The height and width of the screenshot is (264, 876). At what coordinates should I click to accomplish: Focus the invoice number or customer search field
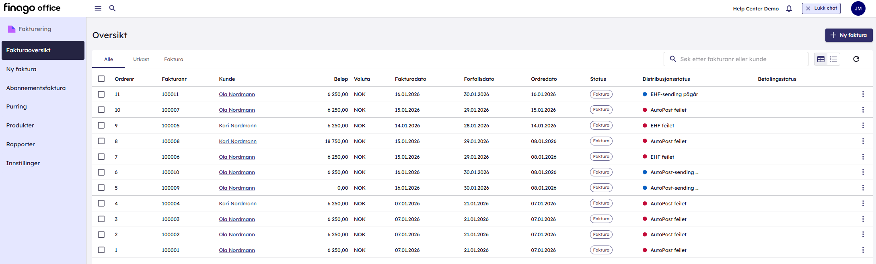pyautogui.click(x=740, y=59)
